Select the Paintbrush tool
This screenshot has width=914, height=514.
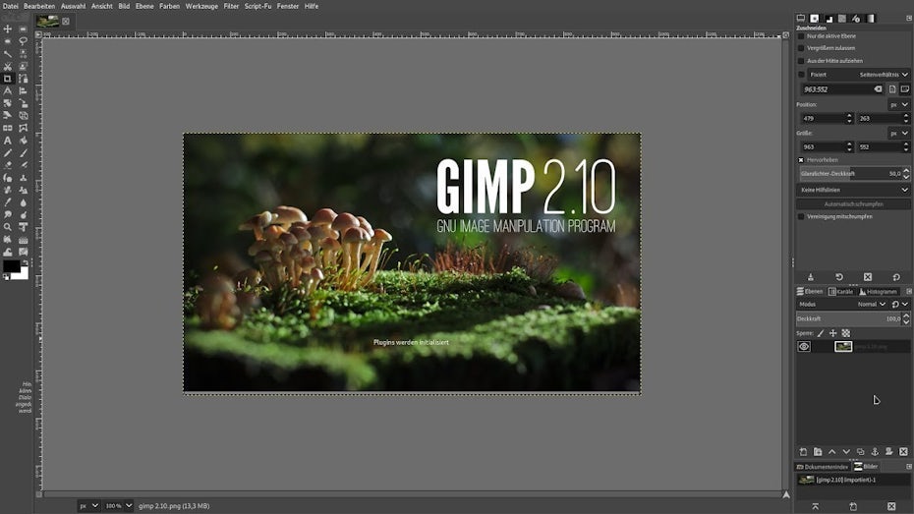(24, 152)
